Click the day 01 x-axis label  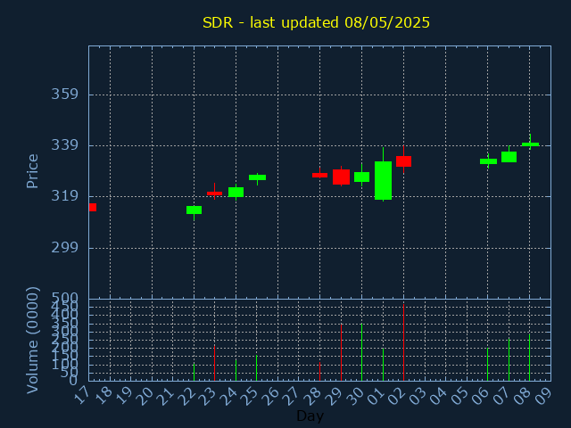(x=376, y=396)
